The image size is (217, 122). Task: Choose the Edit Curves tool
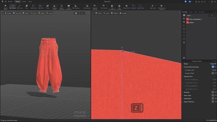(x=20, y=7)
